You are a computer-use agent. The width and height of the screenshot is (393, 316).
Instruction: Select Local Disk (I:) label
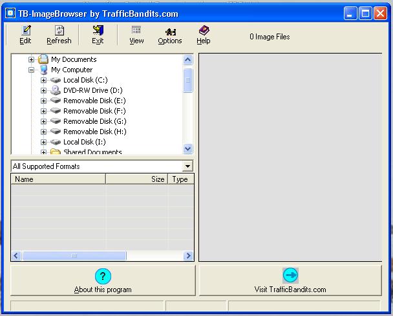pyautogui.click(x=85, y=142)
